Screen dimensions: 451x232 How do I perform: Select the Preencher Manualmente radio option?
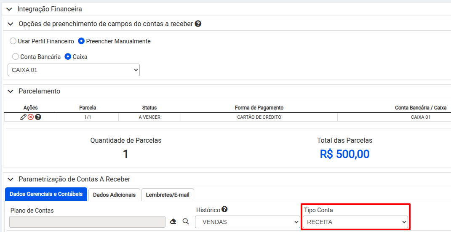[x=82, y=41]
